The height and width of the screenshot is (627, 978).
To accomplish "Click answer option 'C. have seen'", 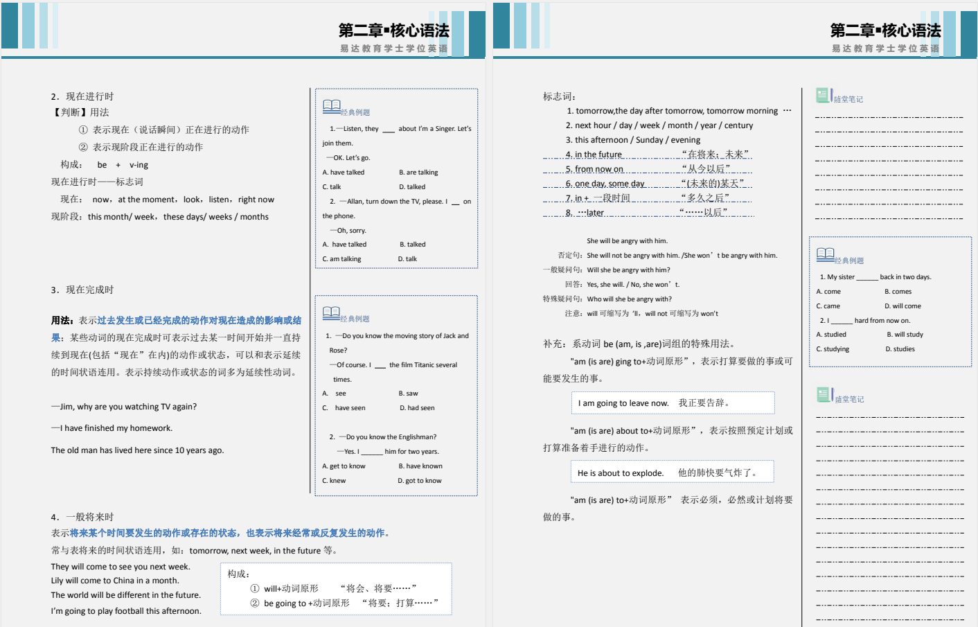I will point(344,408).
